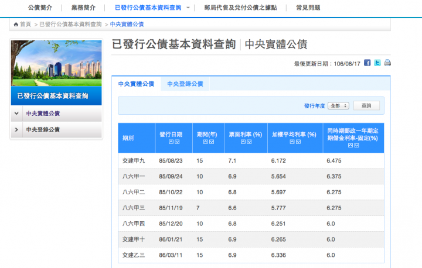The image size is (422, 268).
Task: Open the 發行年度 year dropdown
Action: pos(339,106)
